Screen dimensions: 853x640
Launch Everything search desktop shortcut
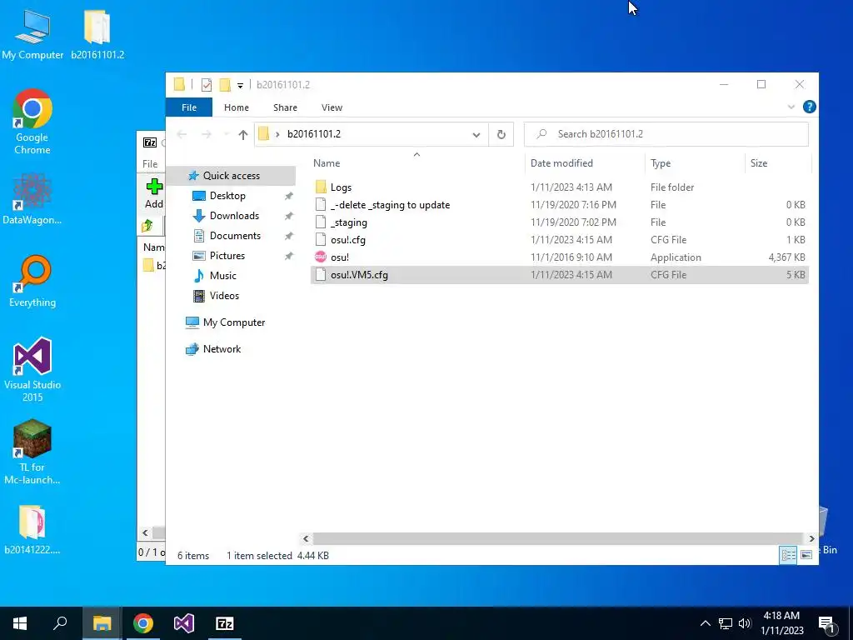32,282
